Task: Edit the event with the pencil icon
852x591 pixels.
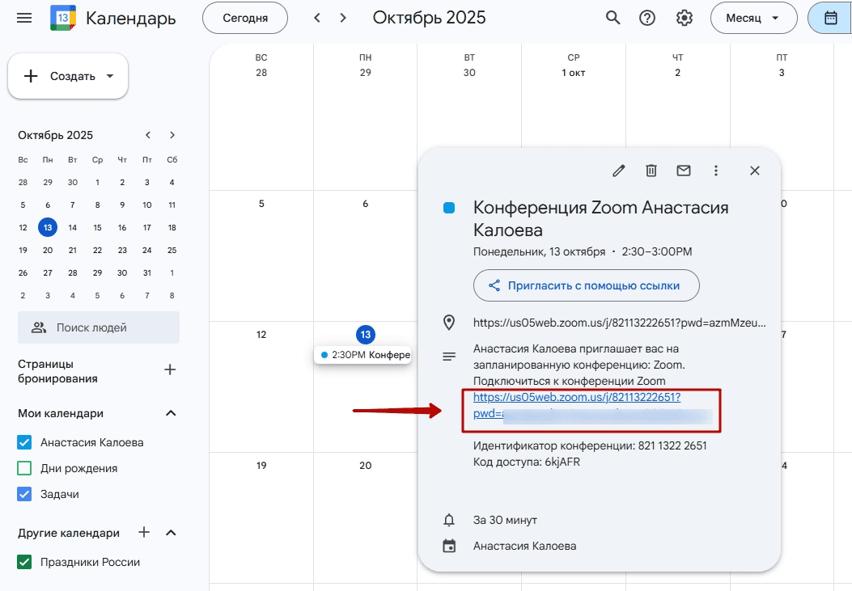Action: click(x=618, y=171)
